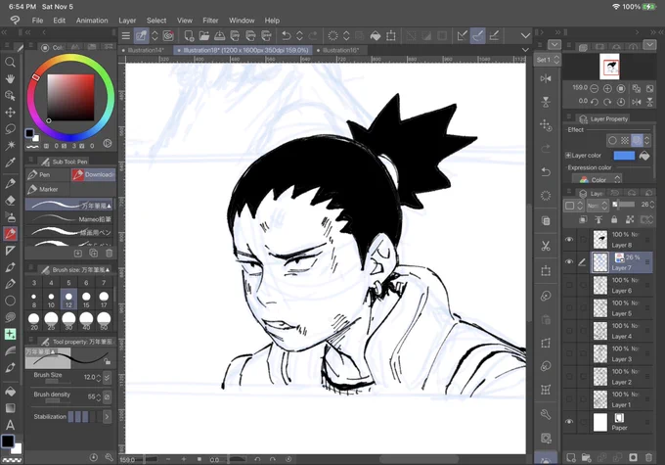The image size is (665, 465).
Task: Click the Undo arrow in command bar
Action: click(x=287, y=35)
